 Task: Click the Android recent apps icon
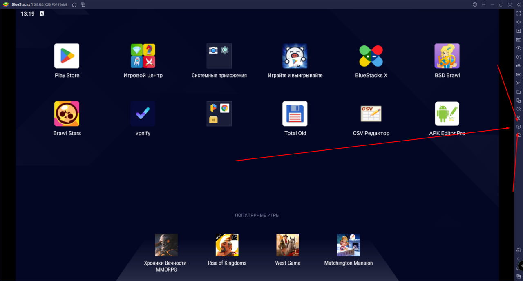click(x=519, y=277)
